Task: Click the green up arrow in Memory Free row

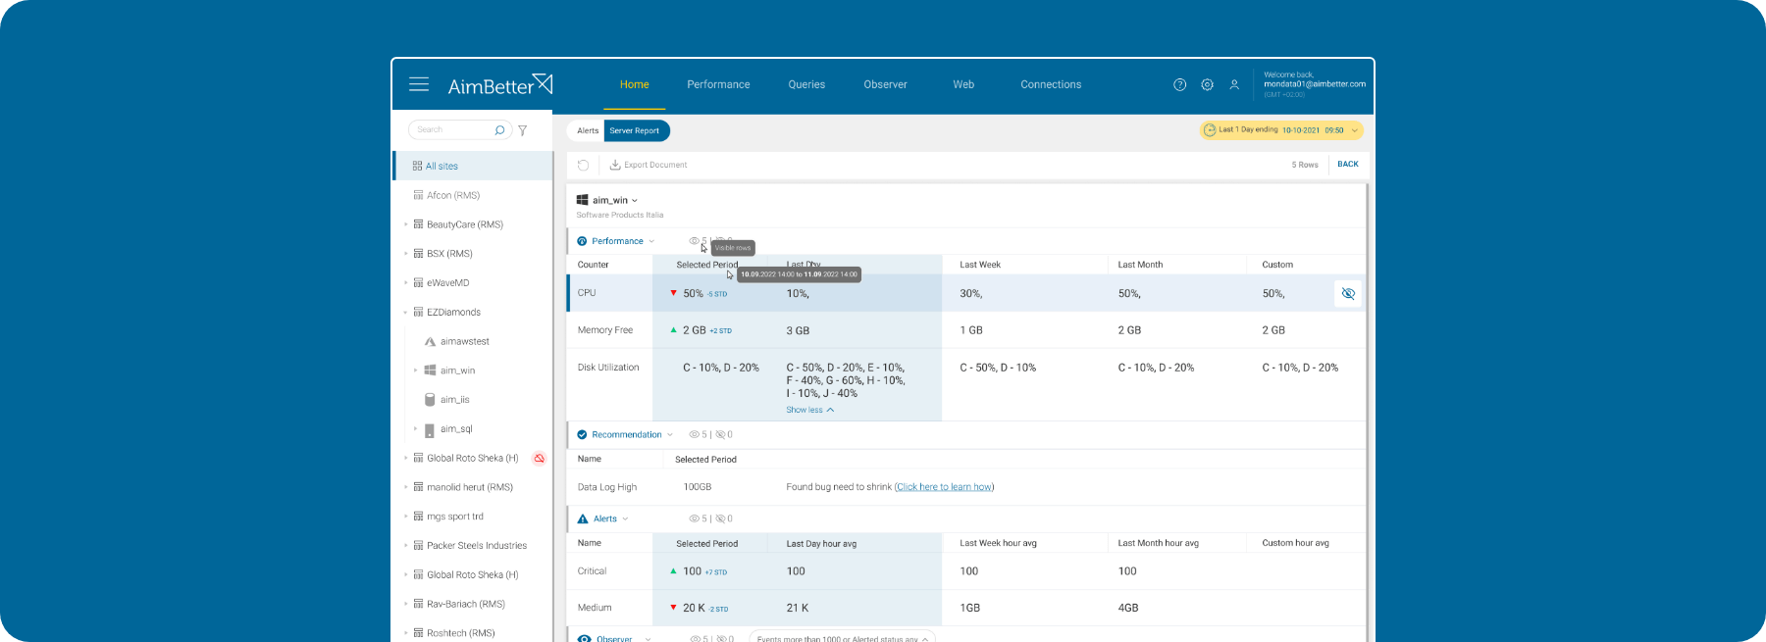Action: (x=673, y=330)
